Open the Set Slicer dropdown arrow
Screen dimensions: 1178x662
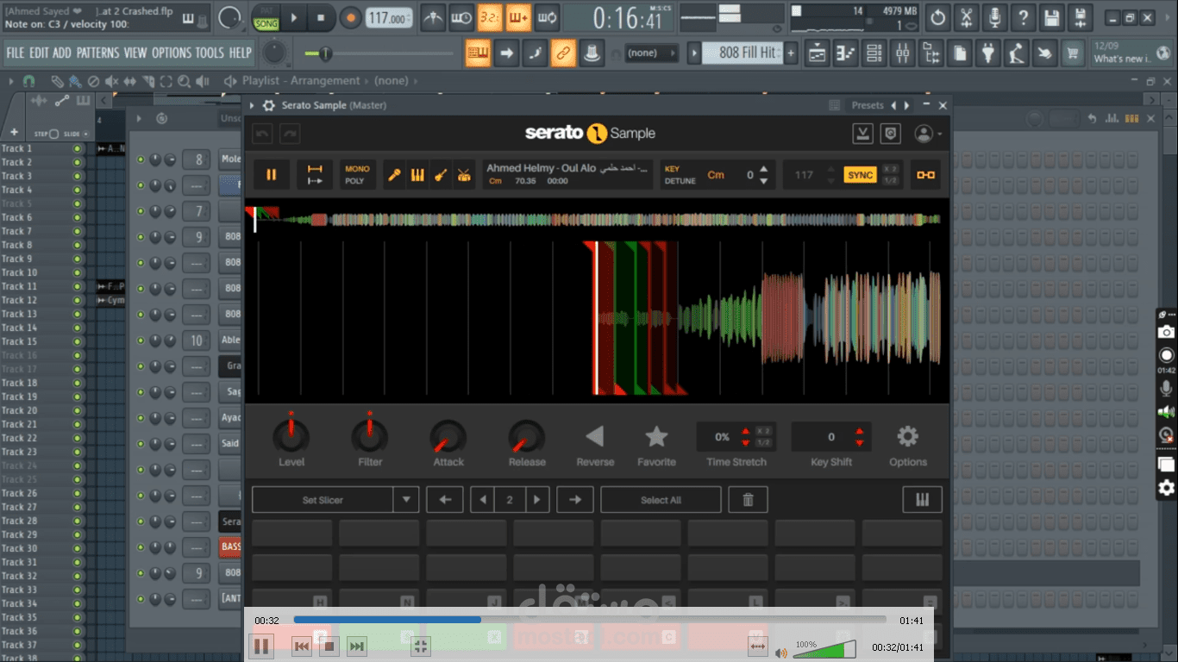tap(406, 500)
